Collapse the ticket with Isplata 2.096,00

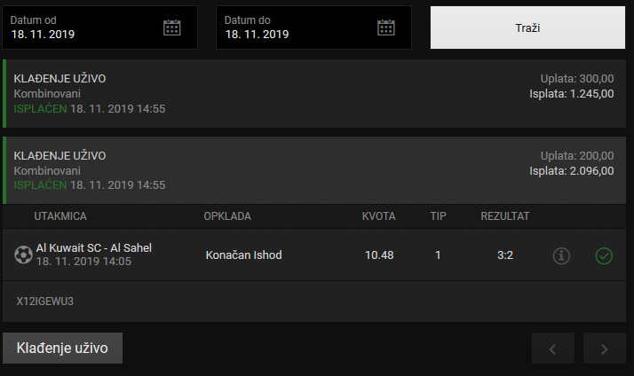point(314,170)
